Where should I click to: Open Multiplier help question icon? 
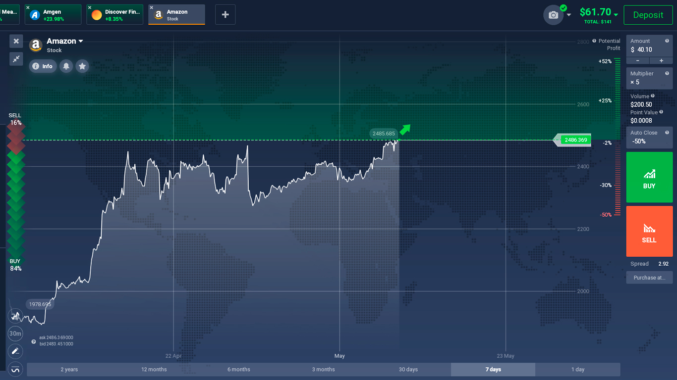pyautogui.click(x=667, y=73)
